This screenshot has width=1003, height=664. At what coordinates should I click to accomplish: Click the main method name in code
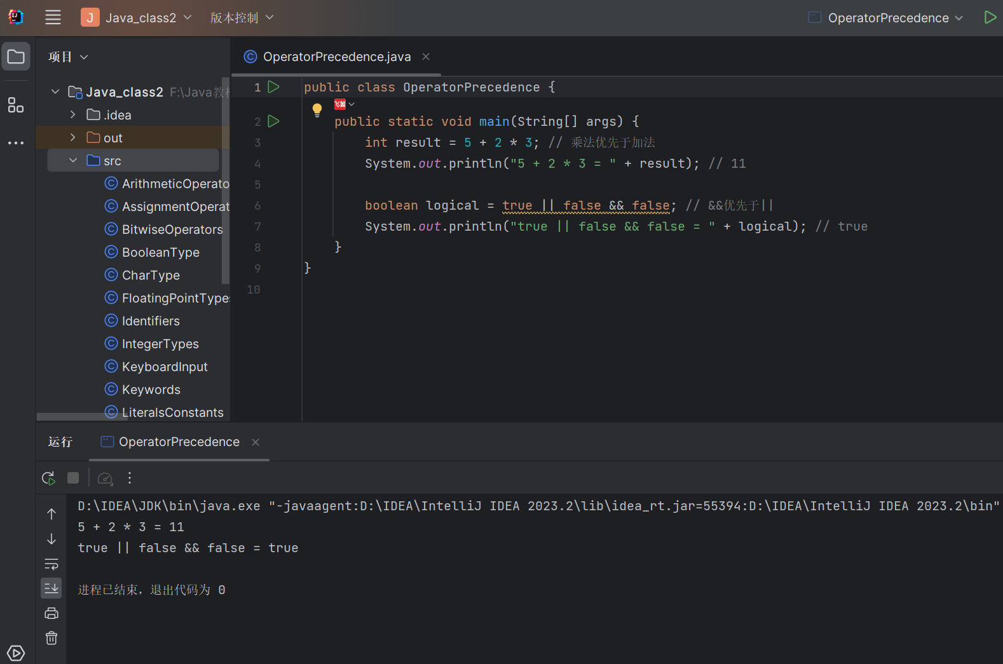tap(494, 121)
